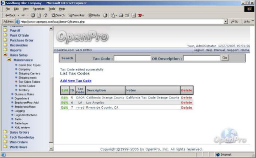The image size is (256, 158).
Task: Select Terms Codes in the sidebar
Action: (x=26, y=86)
